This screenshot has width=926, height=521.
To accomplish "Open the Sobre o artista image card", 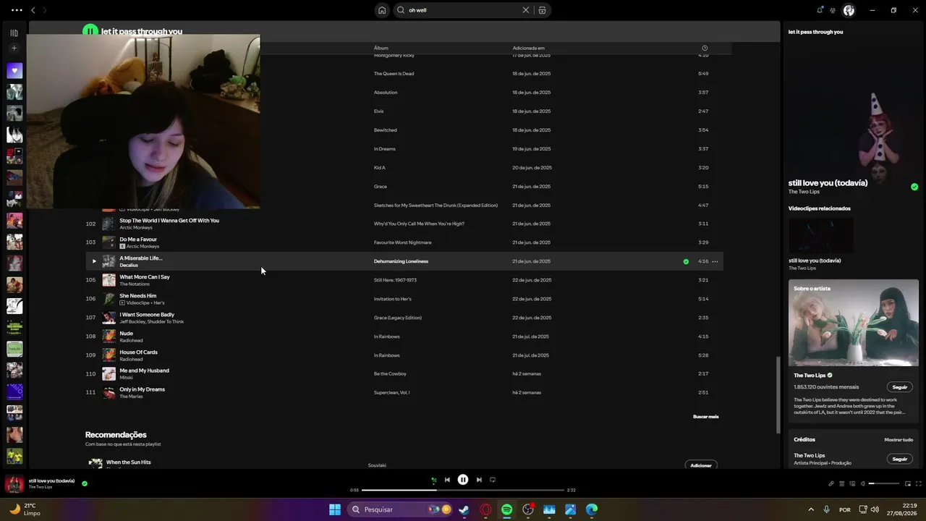I will [x=854, y=323].
